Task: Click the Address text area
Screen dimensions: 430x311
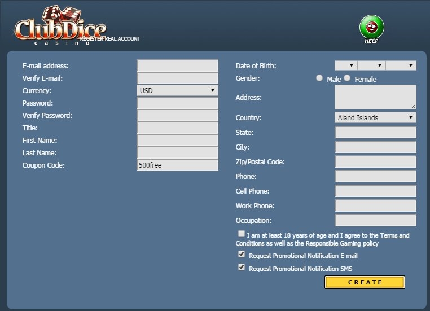Action: [375, 97]
